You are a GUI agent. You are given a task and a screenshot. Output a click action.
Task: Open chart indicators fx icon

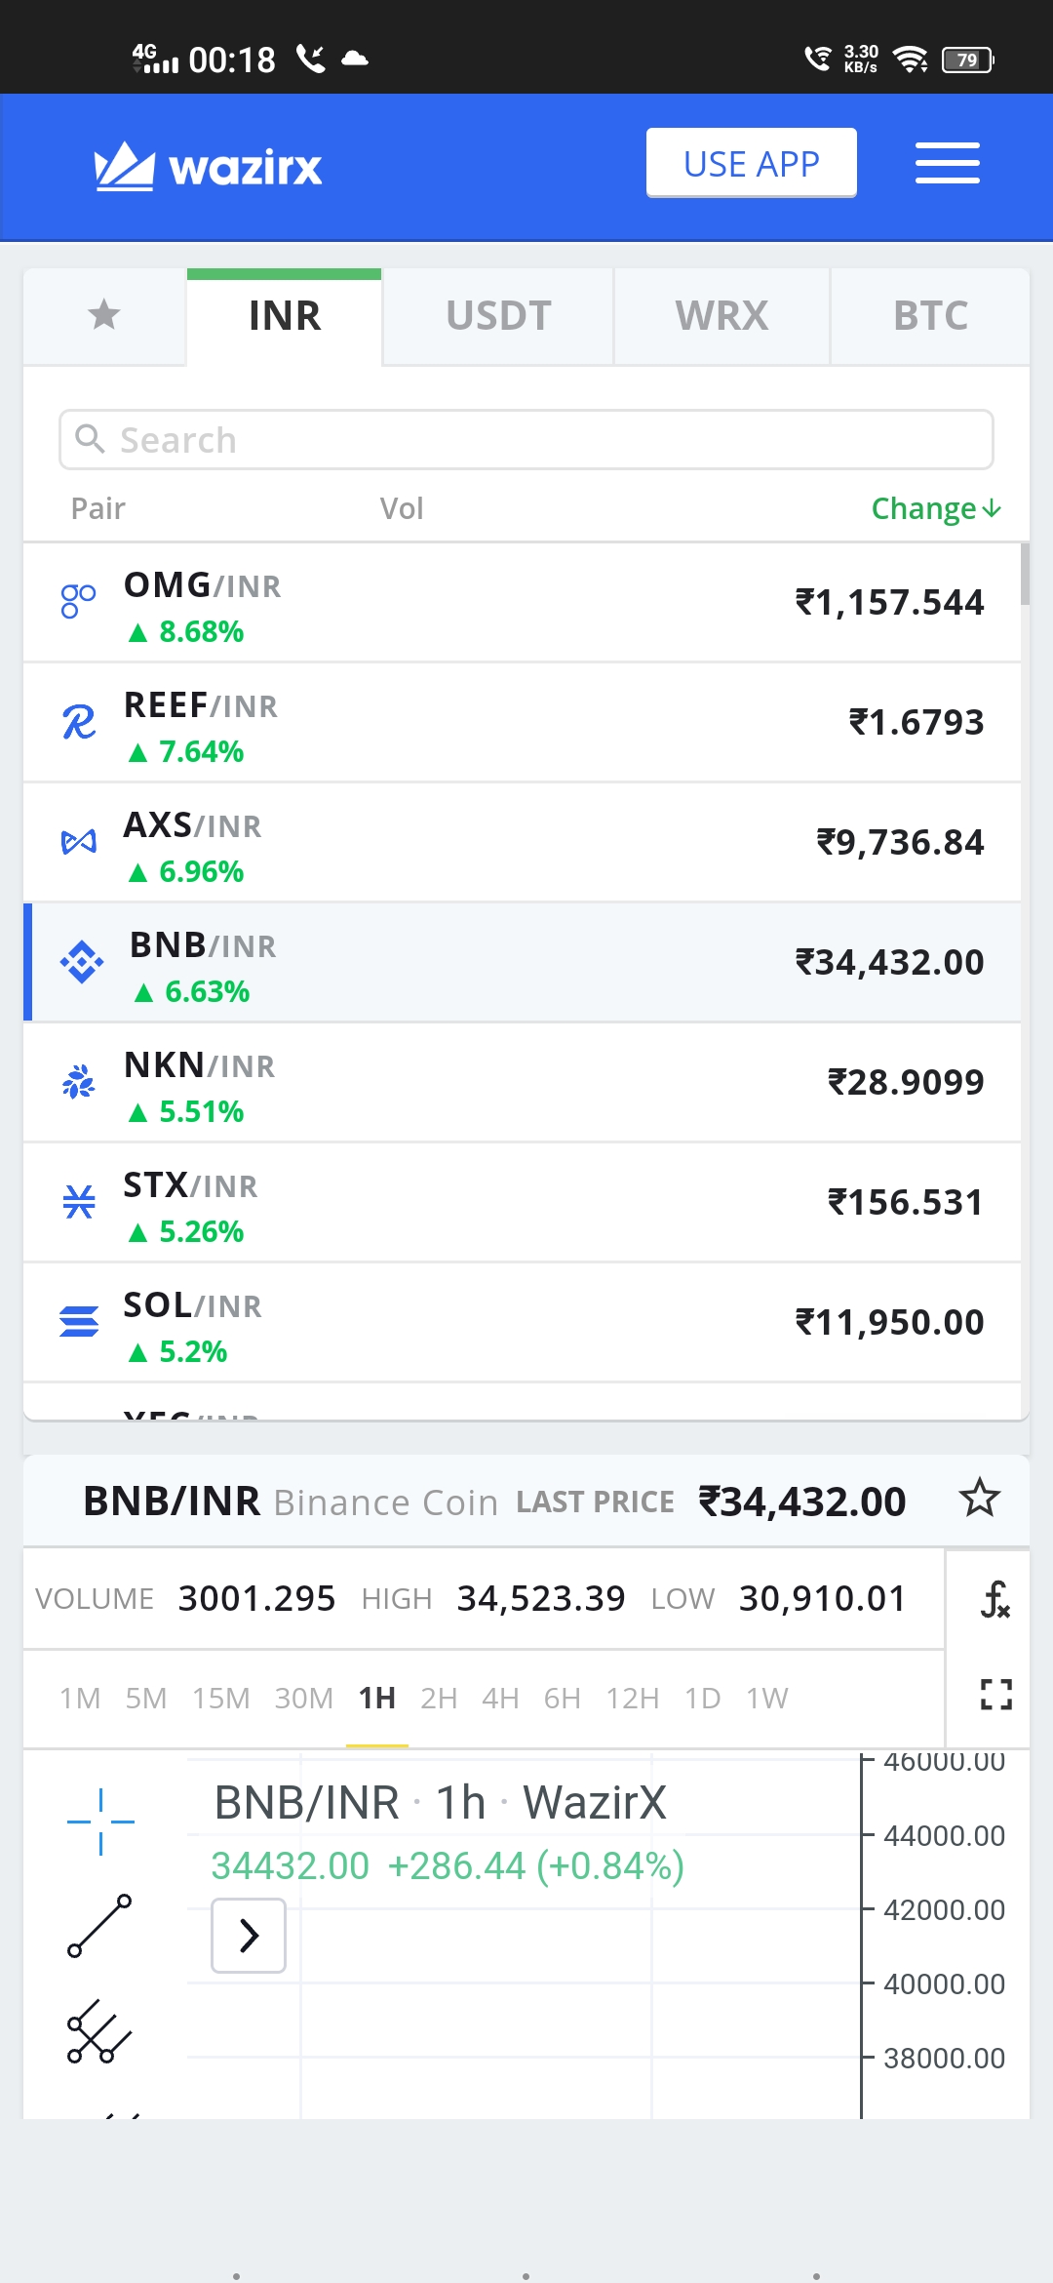tap(994, 1600)
